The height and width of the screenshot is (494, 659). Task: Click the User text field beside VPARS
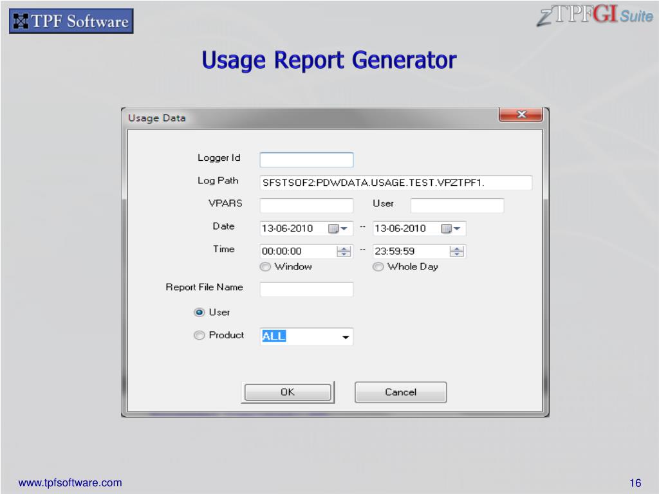coord(457,205)
